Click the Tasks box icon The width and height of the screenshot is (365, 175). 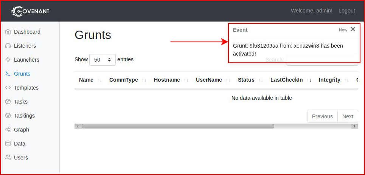tap(8, 102)
